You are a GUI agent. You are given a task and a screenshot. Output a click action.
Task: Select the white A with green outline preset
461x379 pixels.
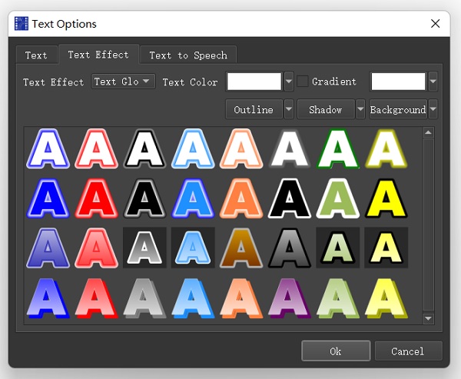(x=338, y=148)
